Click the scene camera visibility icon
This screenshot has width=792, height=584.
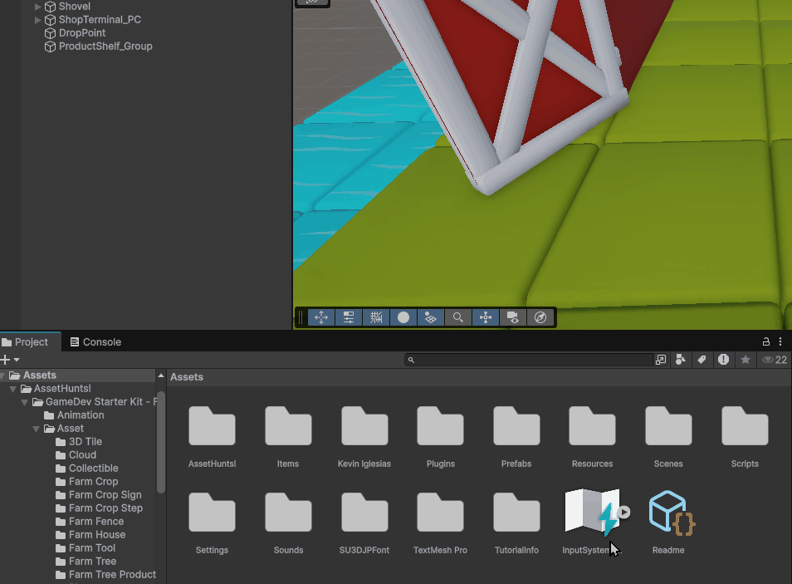pyautogui.click(x=513, y=317)
